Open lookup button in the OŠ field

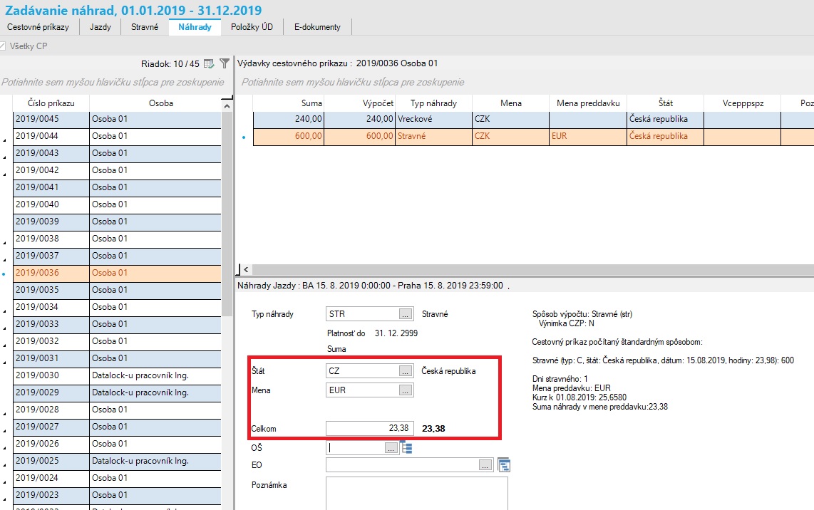click(391, 448)
